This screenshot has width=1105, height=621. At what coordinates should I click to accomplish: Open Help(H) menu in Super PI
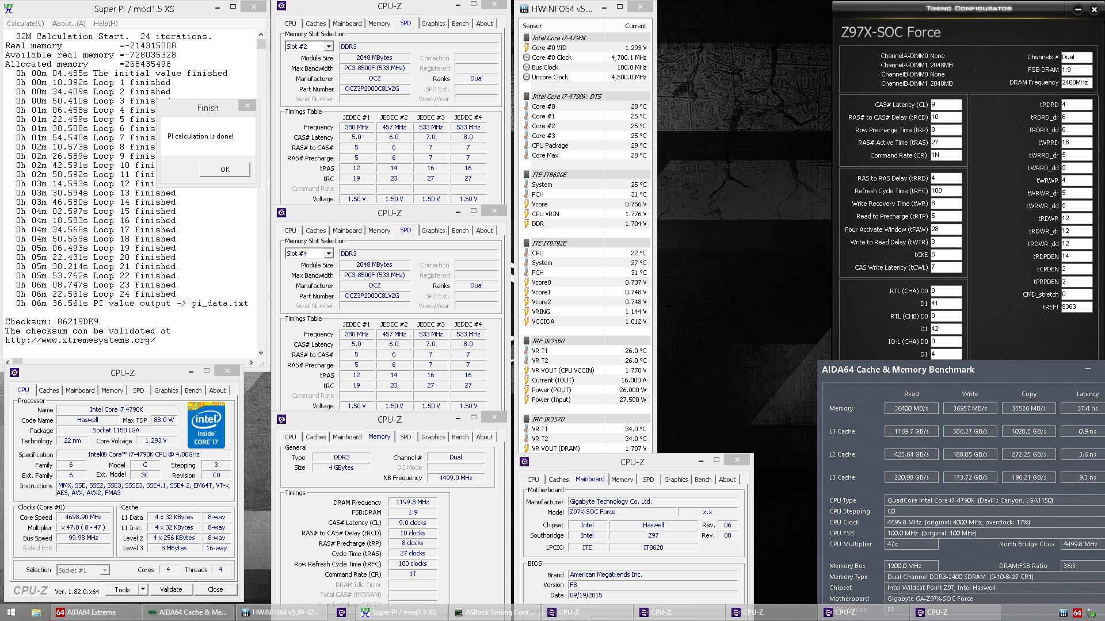(x=105, y=24)
